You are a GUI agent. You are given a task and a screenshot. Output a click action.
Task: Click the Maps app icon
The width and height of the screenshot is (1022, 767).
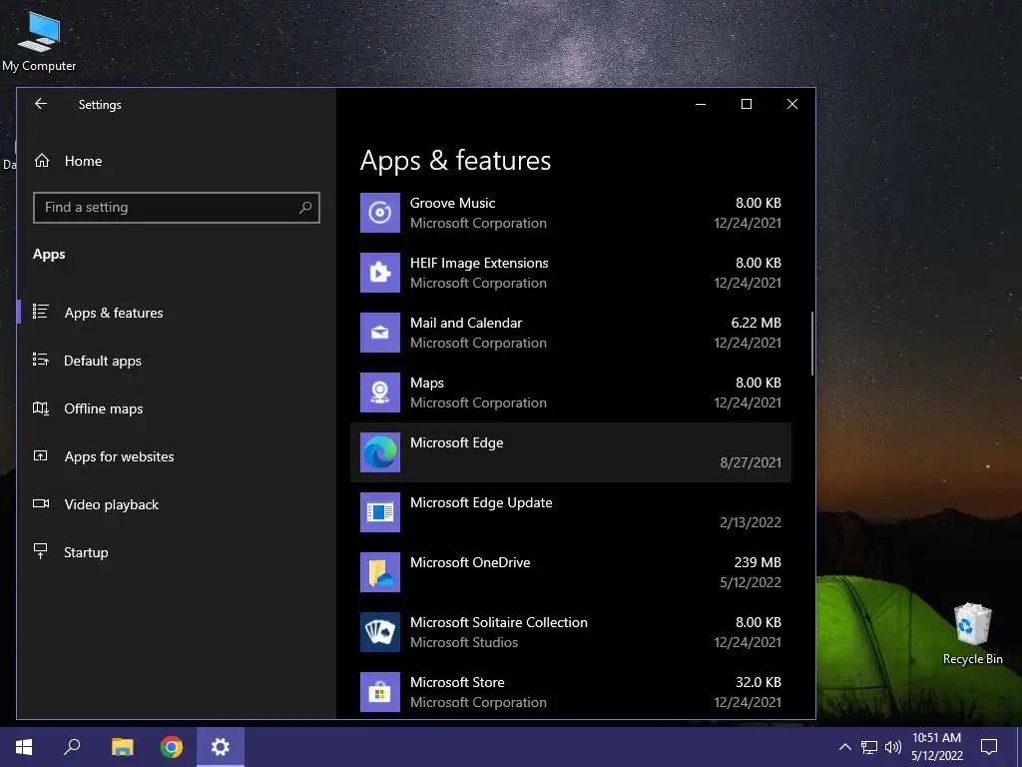point(380,392)
